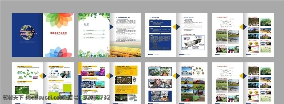Click the first entry in the 目录 list
Screen dimensions: 284x104
94,30
